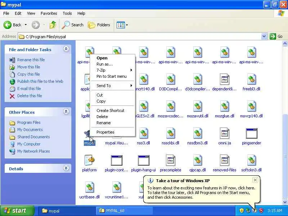Click the Views grid icon
This screenshot has width=288, height=216.
[x=121, y=25]
